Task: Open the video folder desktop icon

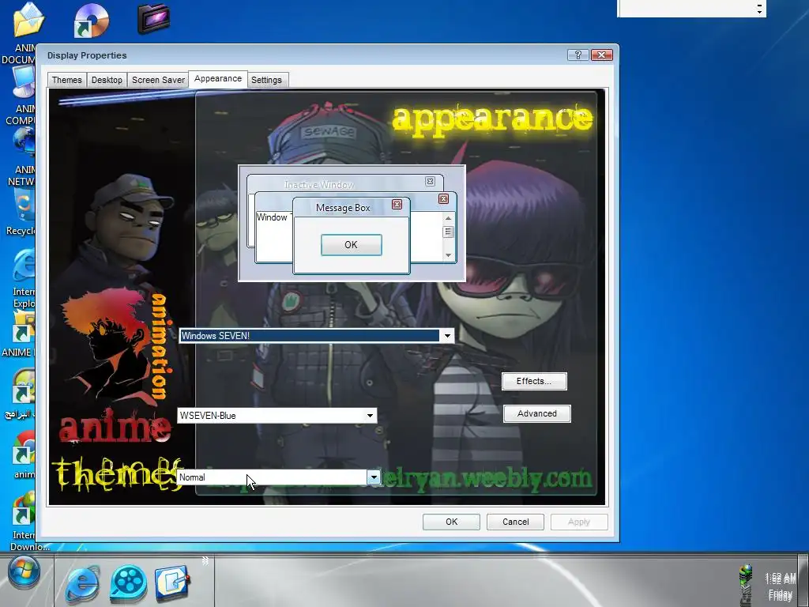Action: (154, 19)
